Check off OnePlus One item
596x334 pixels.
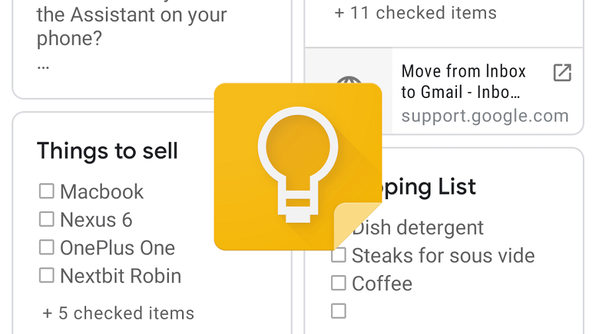click(46, 247)
